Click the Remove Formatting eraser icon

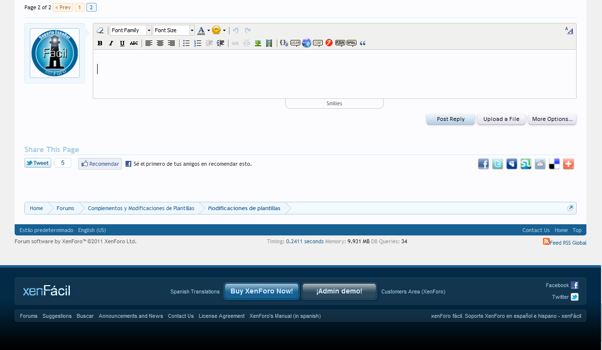(100, 30)
